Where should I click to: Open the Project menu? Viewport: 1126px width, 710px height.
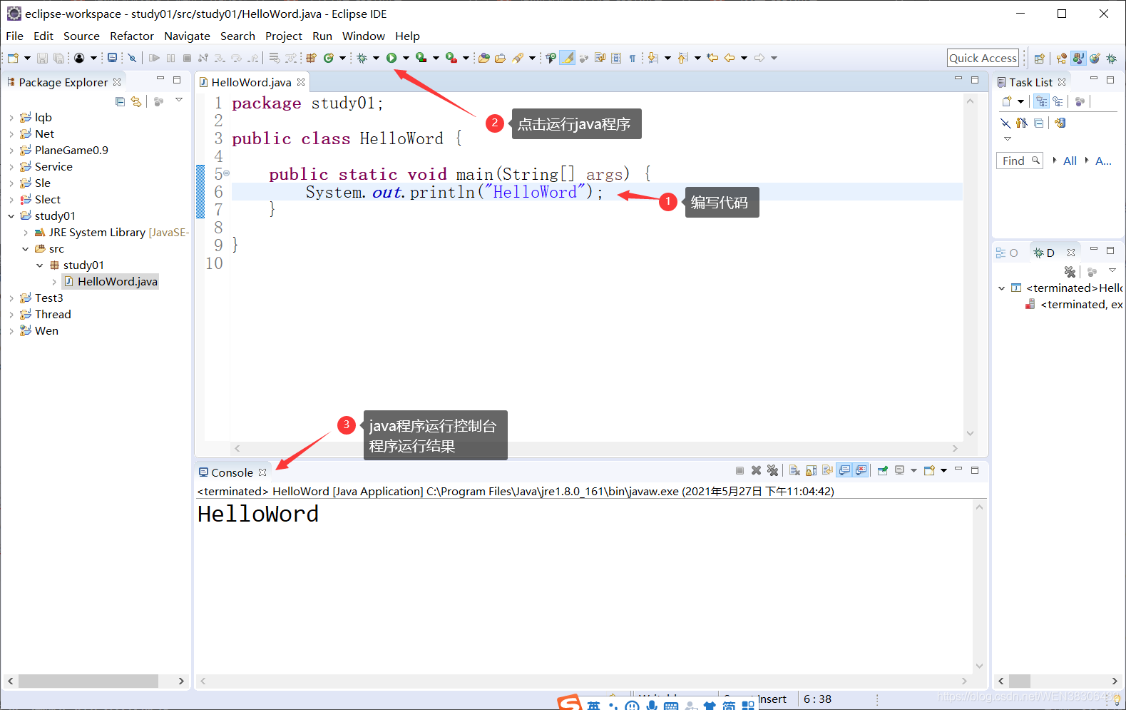pos(284,36)
